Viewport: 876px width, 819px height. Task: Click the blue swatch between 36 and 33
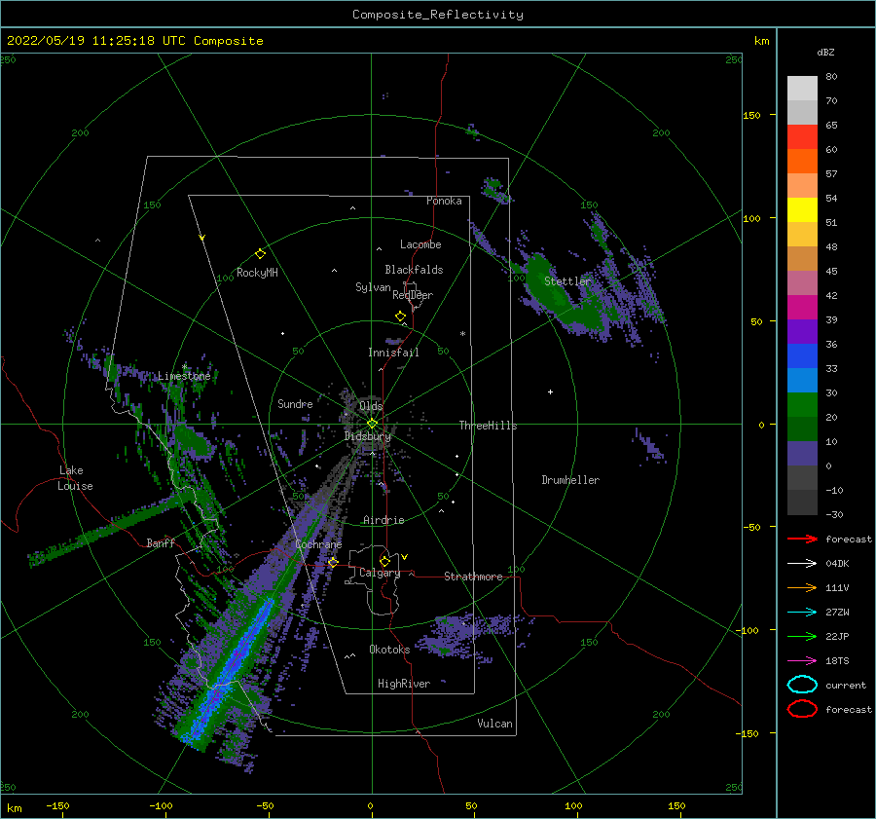coord(802,356)
